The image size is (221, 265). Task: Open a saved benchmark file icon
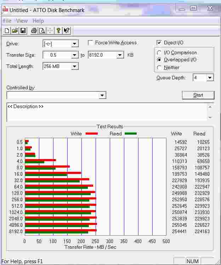15,30
